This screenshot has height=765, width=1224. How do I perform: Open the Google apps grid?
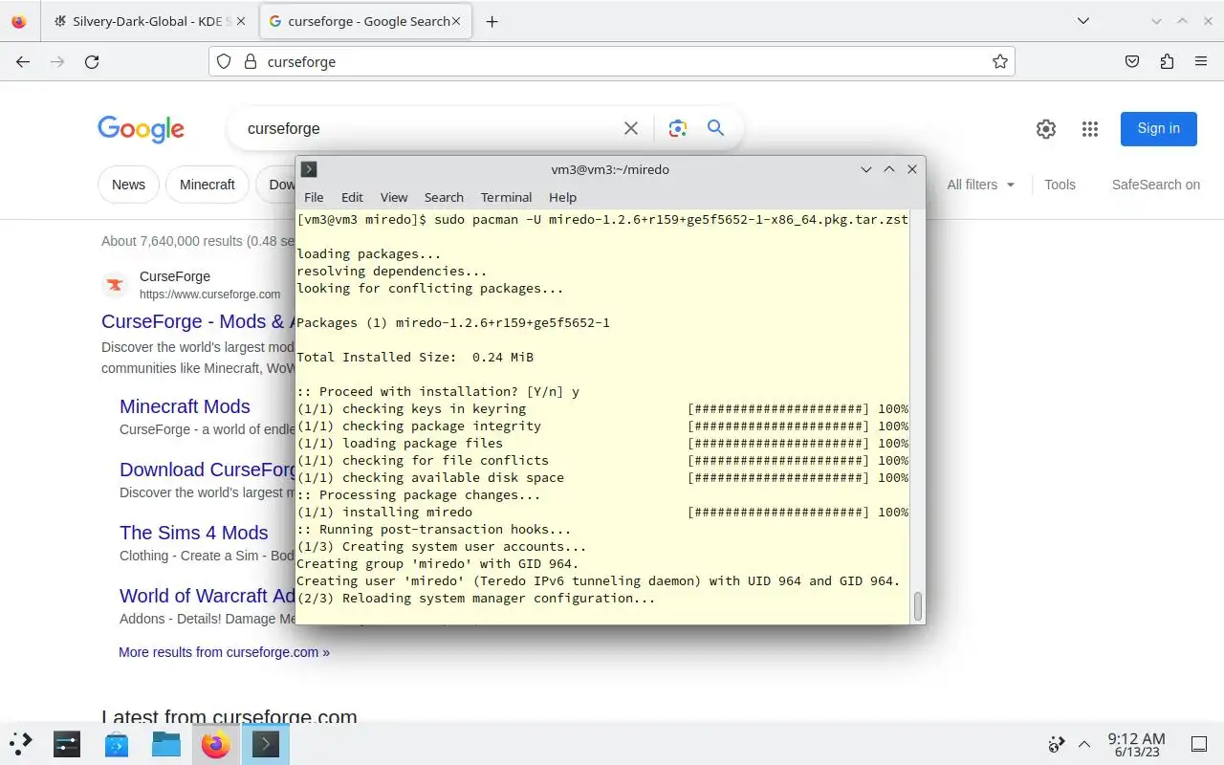[x=1089, y=129]
